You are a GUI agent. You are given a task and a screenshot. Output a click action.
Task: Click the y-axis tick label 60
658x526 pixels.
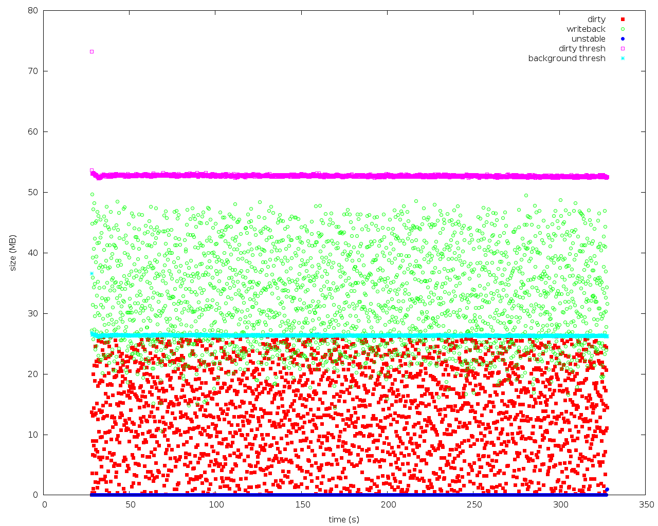(33, 131)
